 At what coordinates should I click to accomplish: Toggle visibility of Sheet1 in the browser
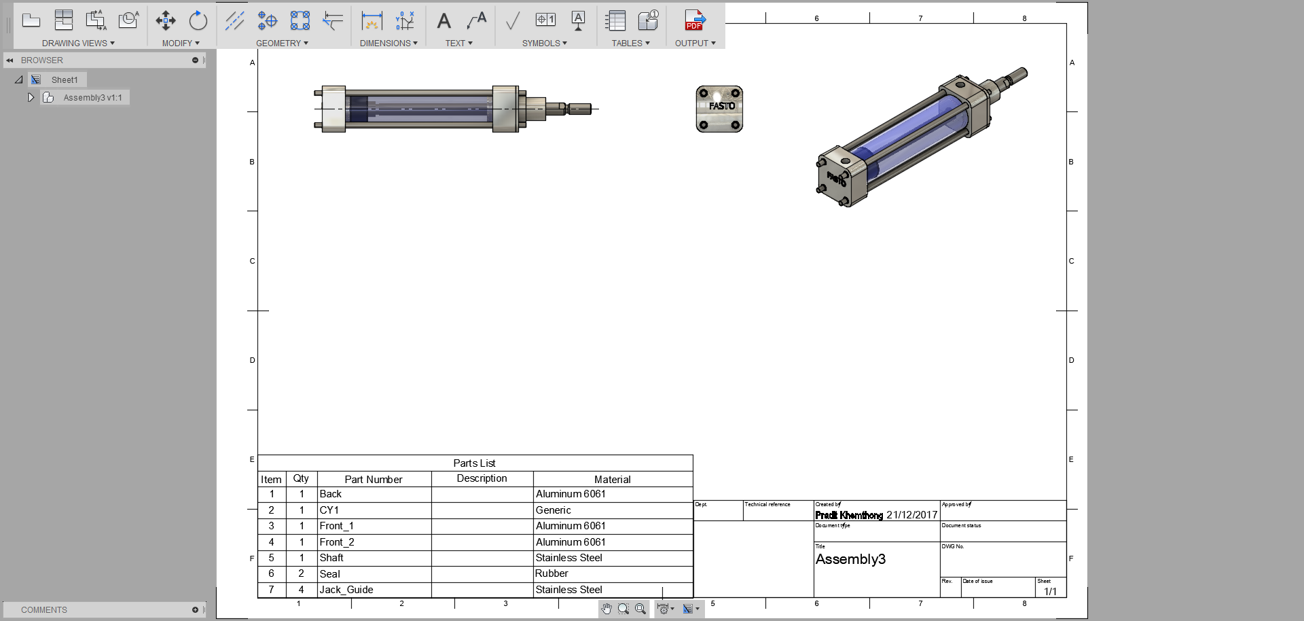[x=35, y=79]
